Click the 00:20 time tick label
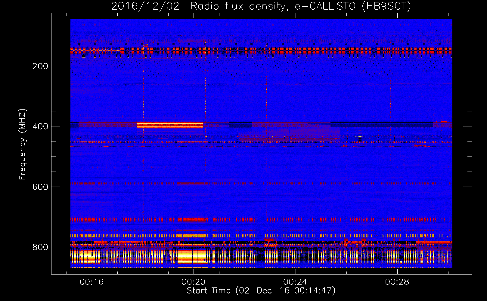Viewport: 487px width, 301px height. coord(193,282)
